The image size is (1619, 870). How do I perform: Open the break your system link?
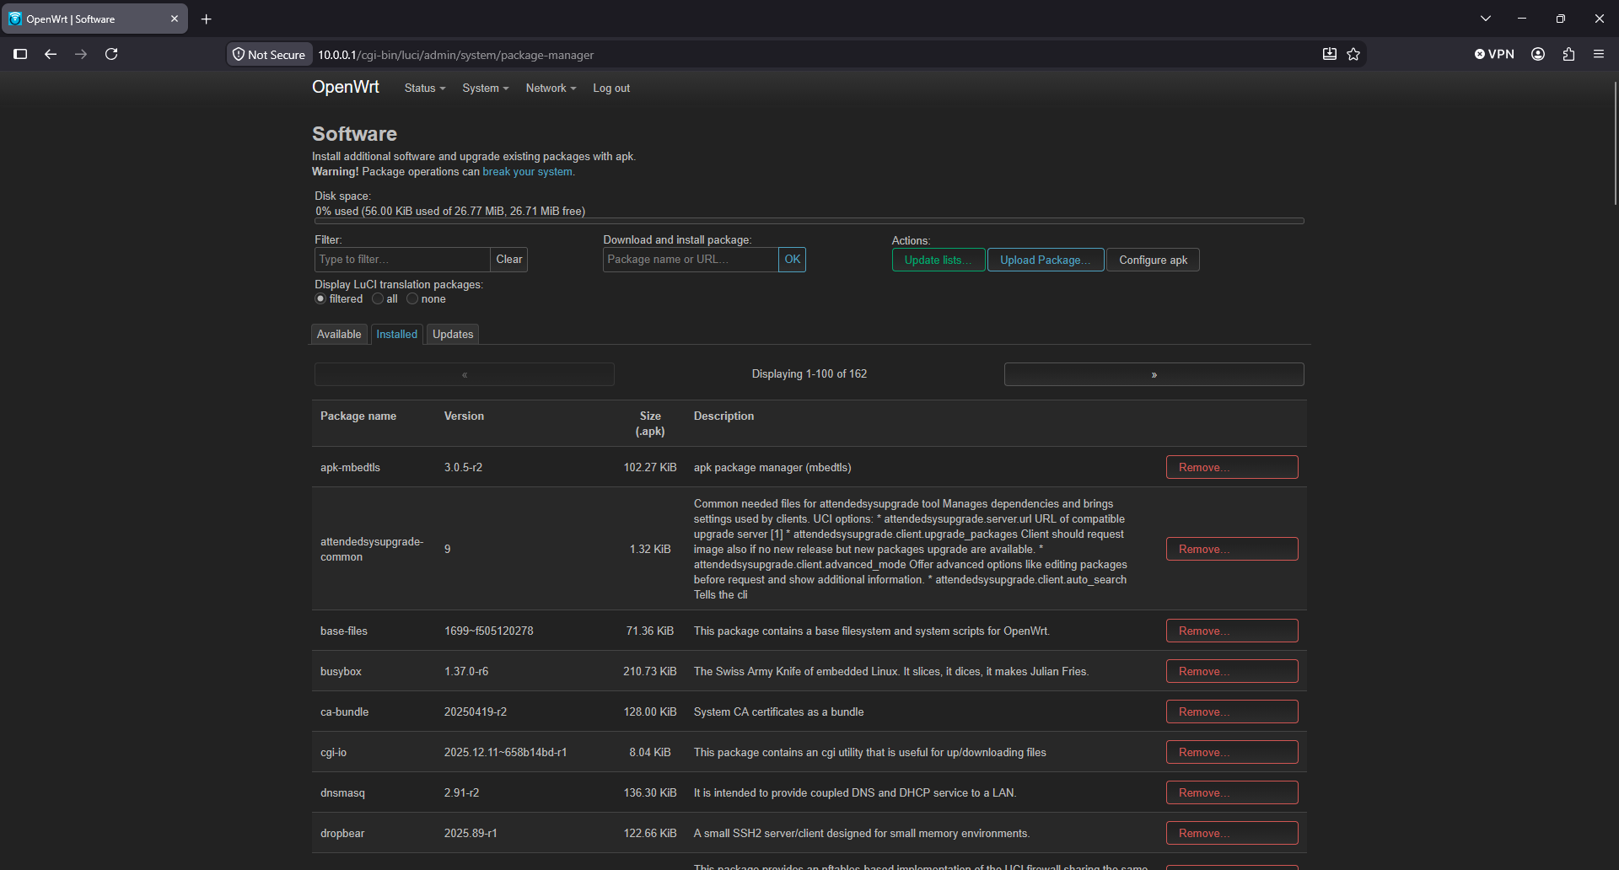(527, 172)
